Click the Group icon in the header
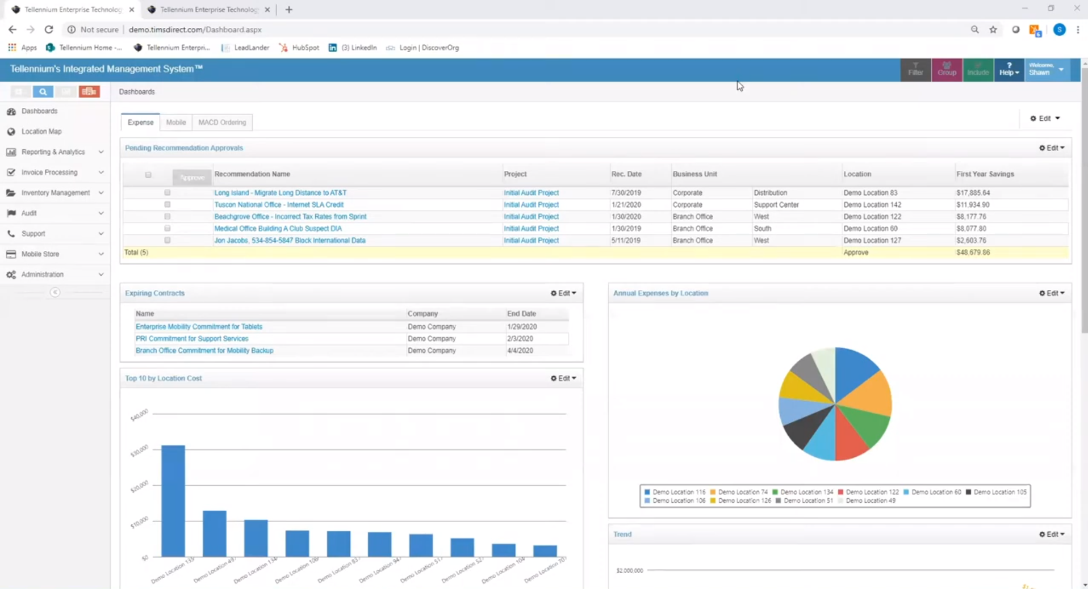 tap(947, 69)
